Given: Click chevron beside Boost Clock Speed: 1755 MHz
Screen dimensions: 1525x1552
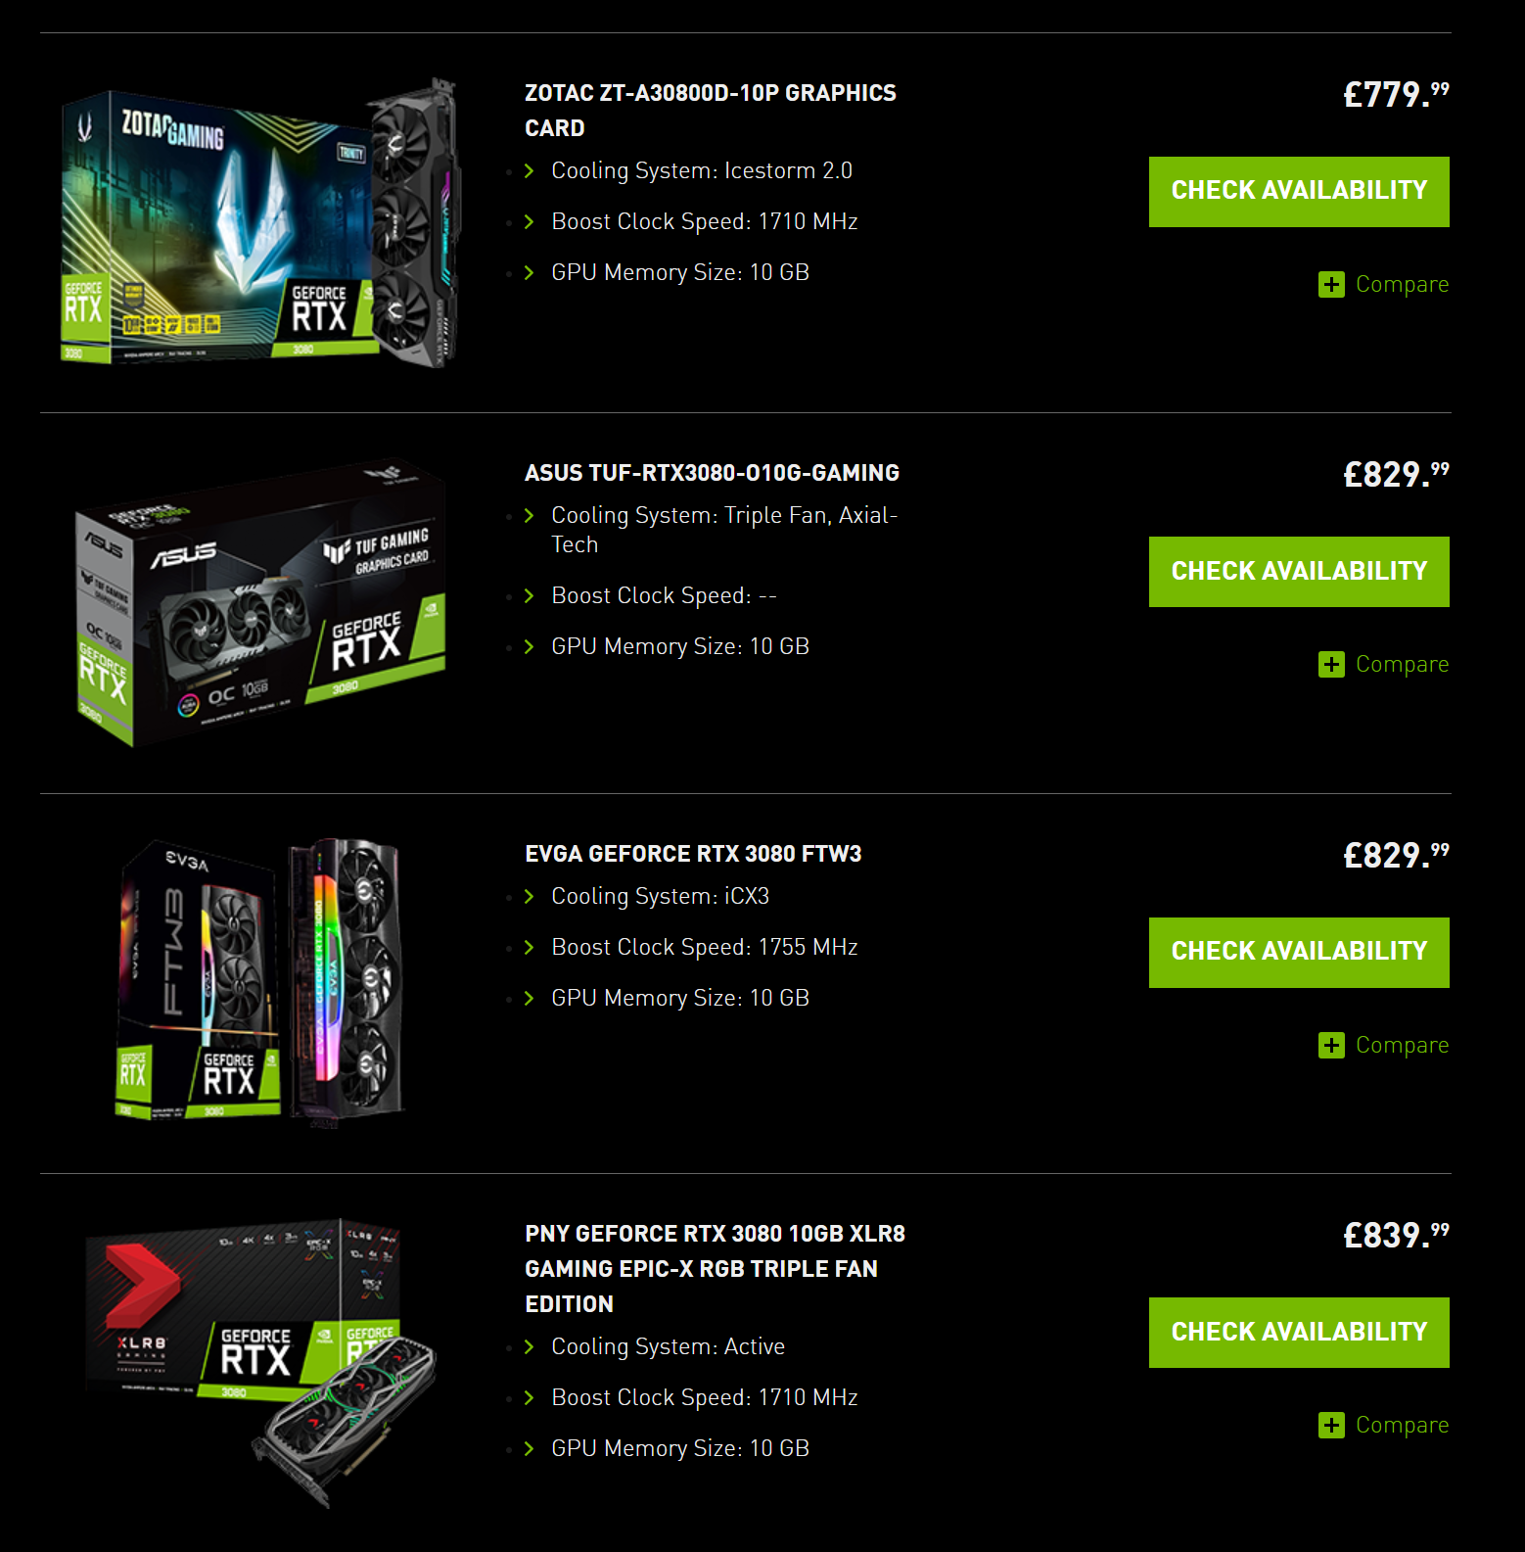Looking at the screenshot, I should point(530,947).
